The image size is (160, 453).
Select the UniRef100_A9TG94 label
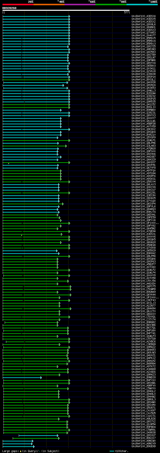click(x=143, y=173)
